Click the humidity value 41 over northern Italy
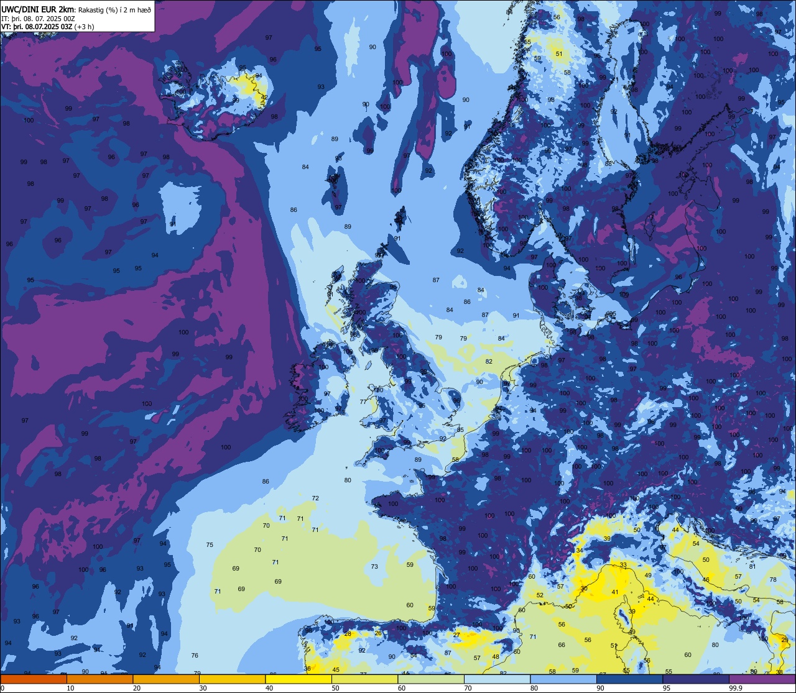The height and width of the screenshot is (693, 796). coord(615,592)
